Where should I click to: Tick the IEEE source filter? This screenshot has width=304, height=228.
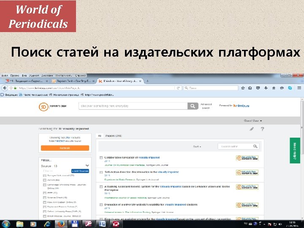(x=45, y=193)
